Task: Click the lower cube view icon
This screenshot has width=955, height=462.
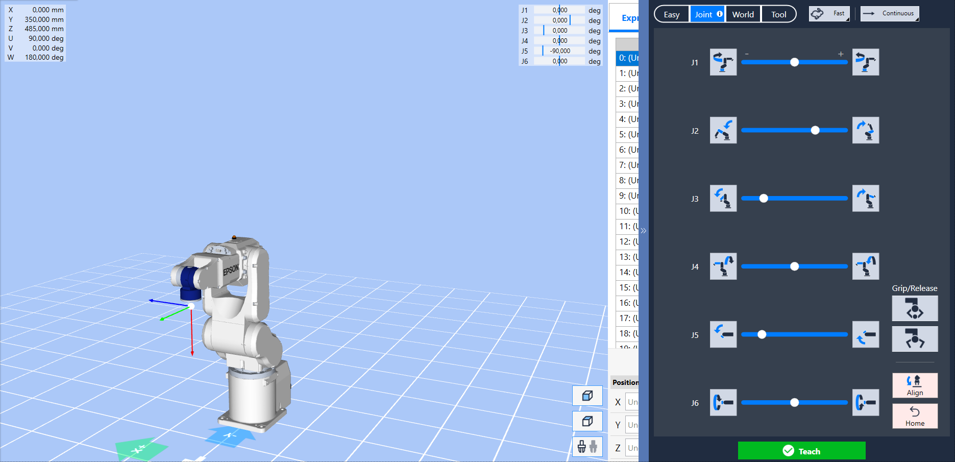Action: (x=587, y=421)
